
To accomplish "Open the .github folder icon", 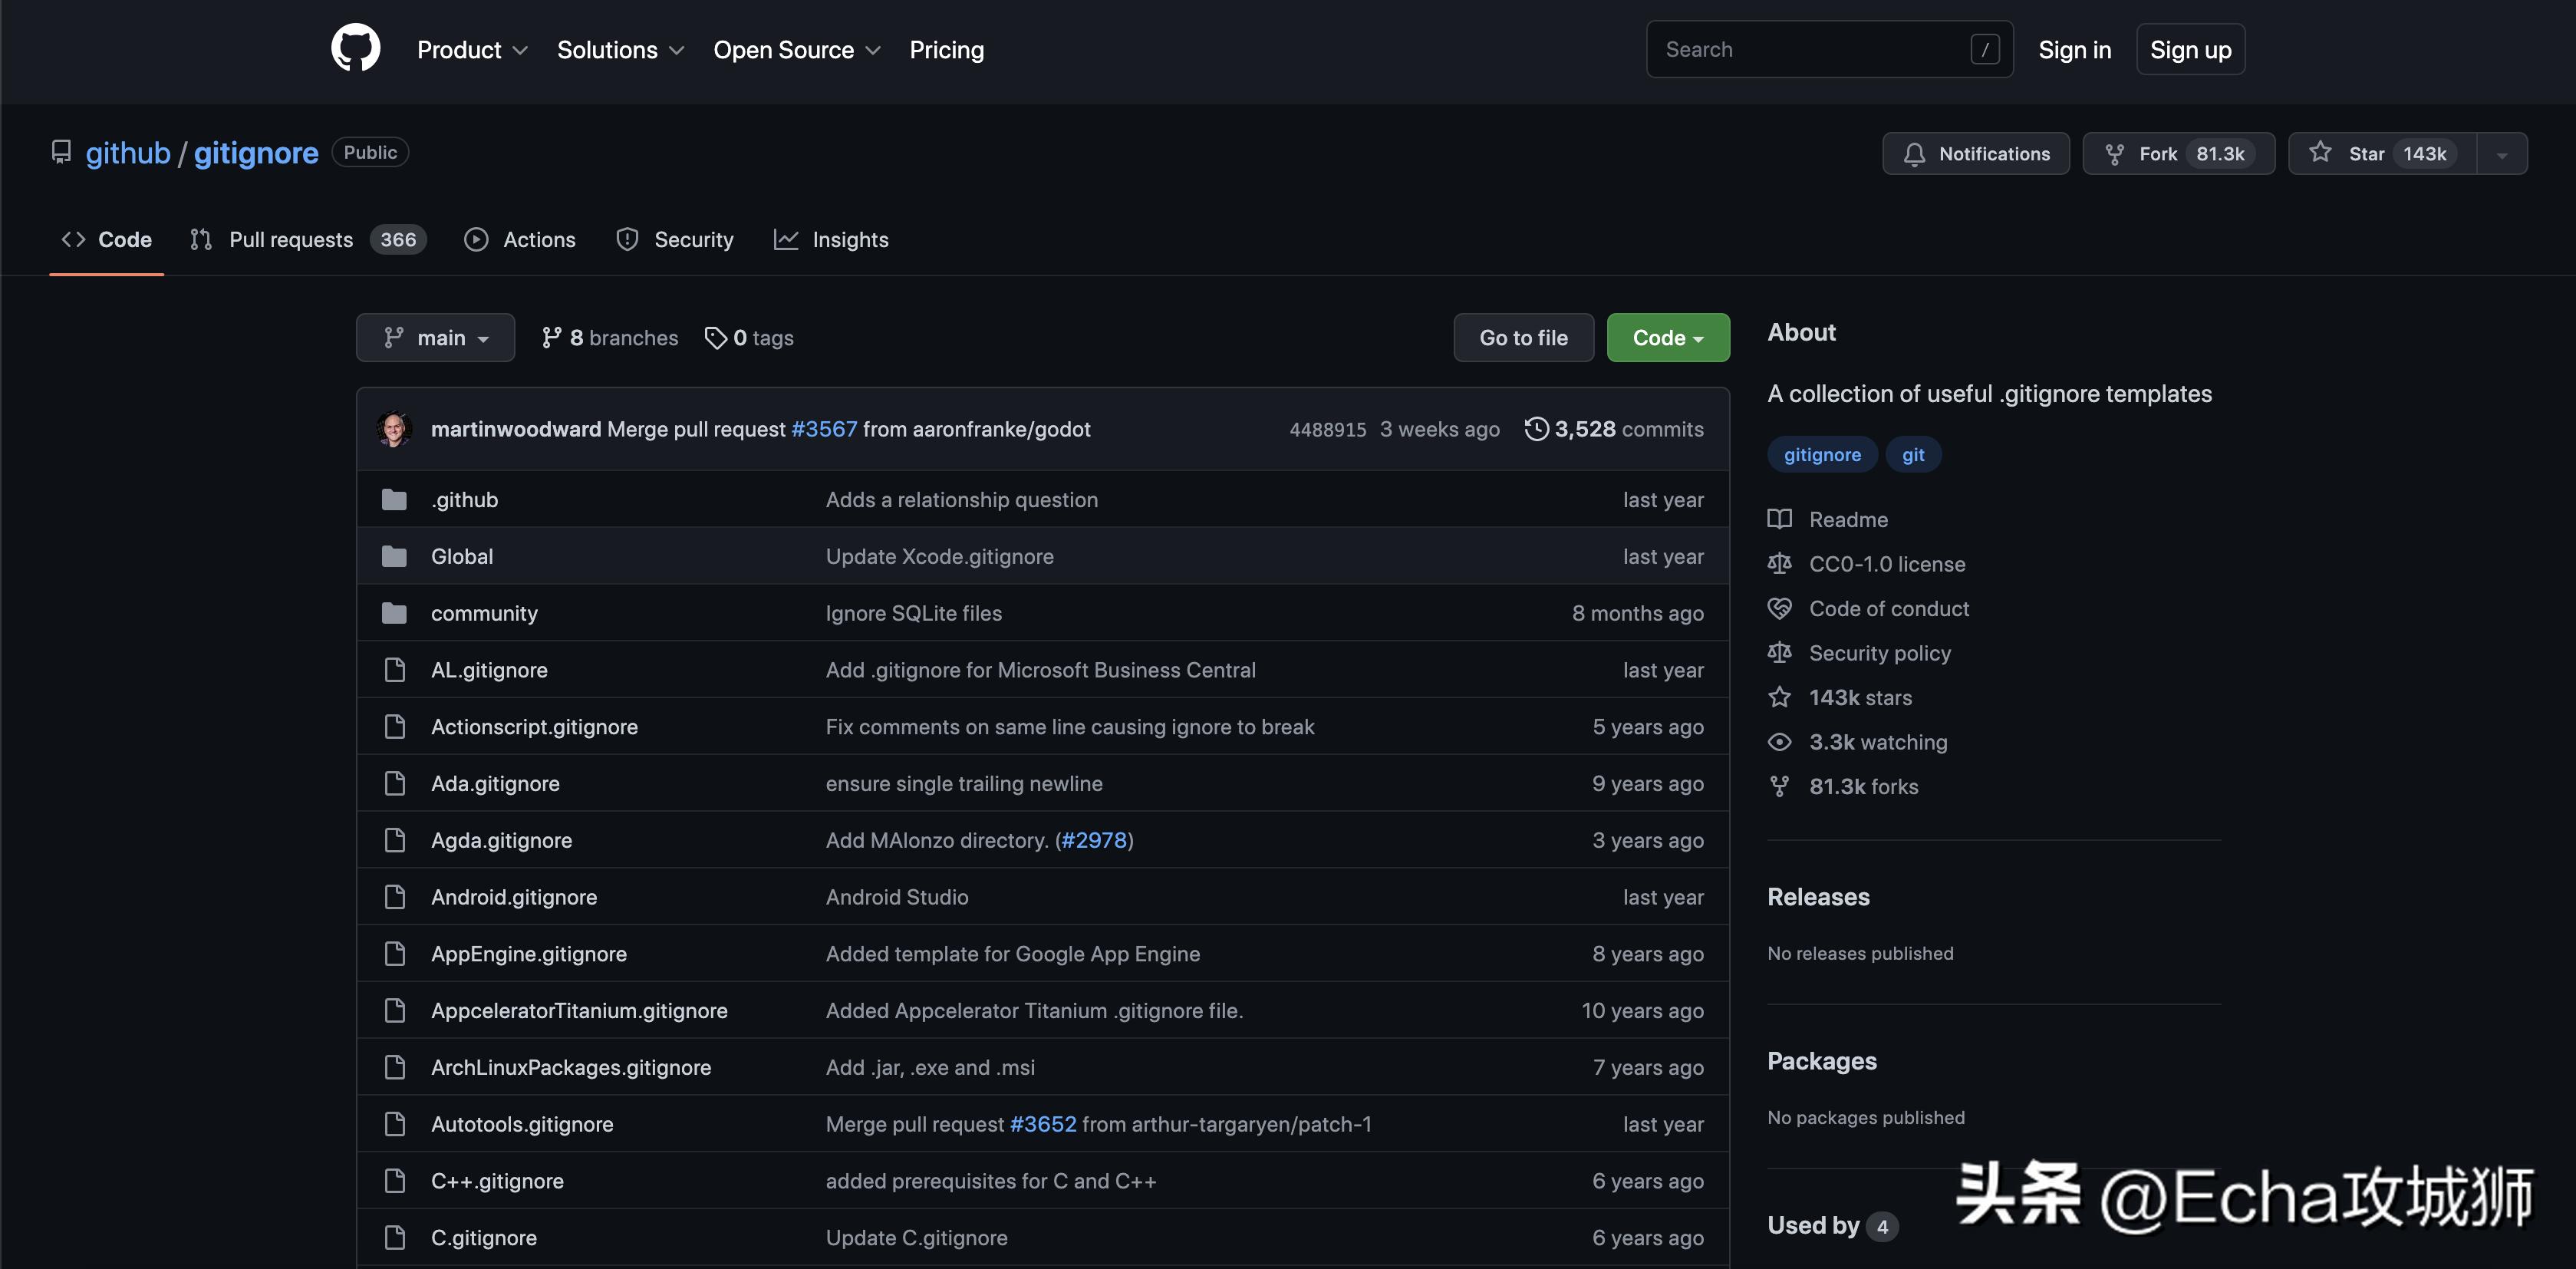I will pyautogui.click(x=394, y=500).
